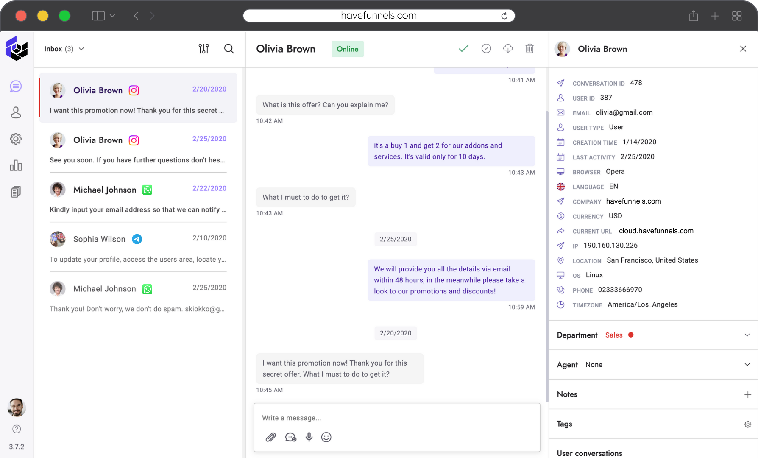Viewport: 758px width, 458px height.
Task: Open the Inbox dropdown menu
Action: pyautogui.click(x=64, y=49)
